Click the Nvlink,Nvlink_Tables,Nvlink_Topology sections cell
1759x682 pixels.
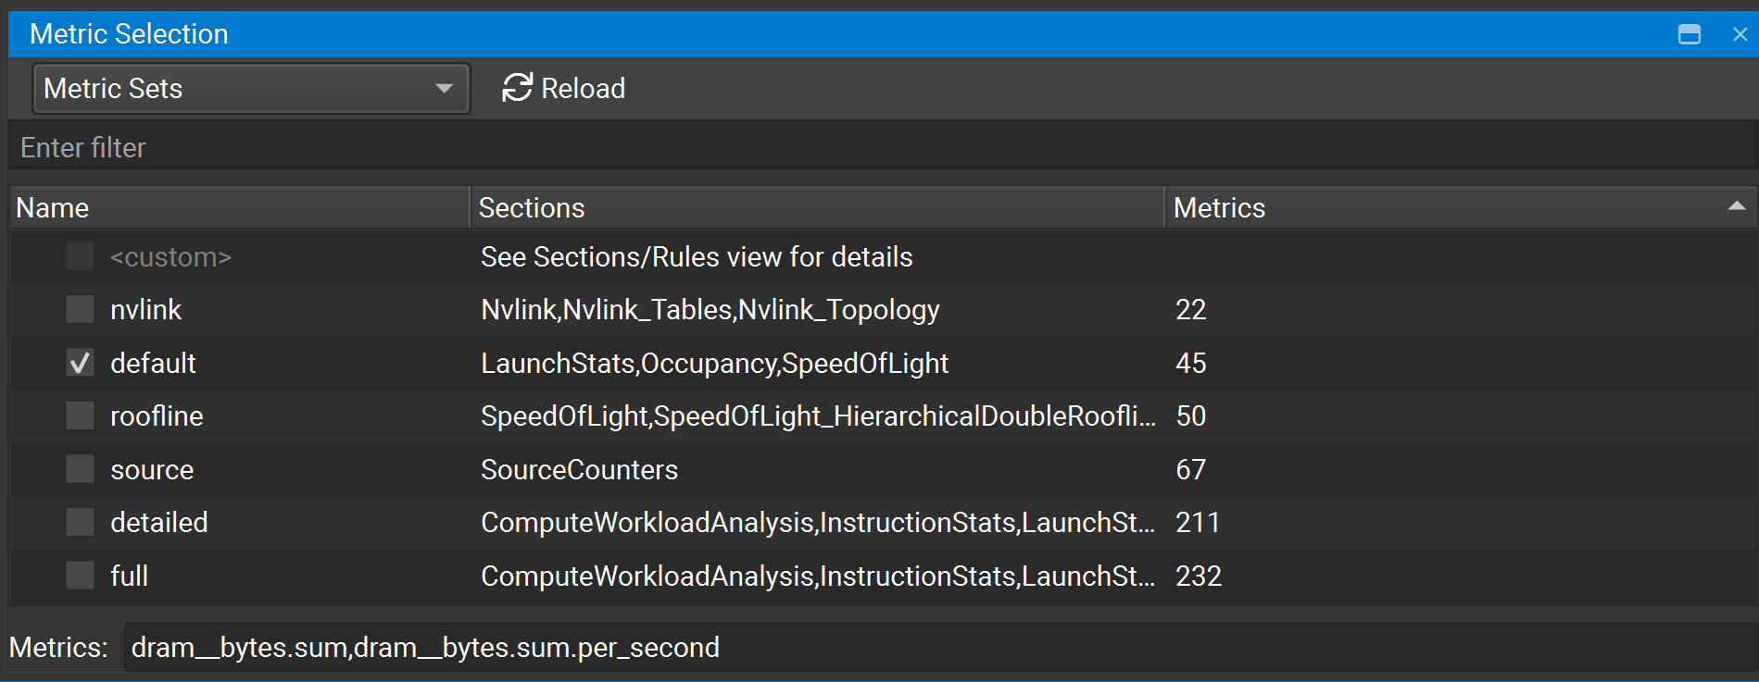tap(710, 309)
